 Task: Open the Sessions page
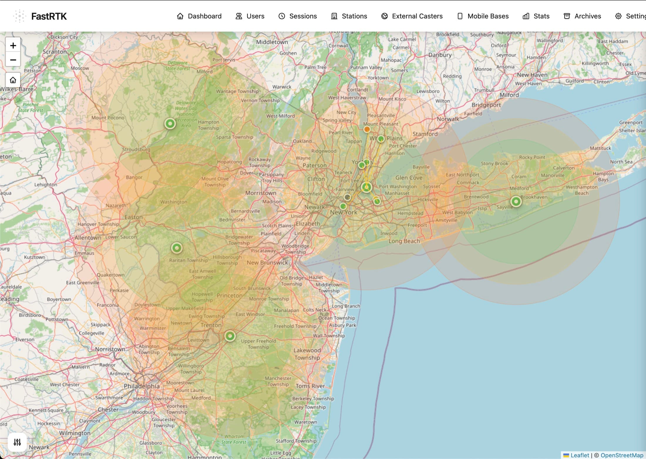(297, 16)
